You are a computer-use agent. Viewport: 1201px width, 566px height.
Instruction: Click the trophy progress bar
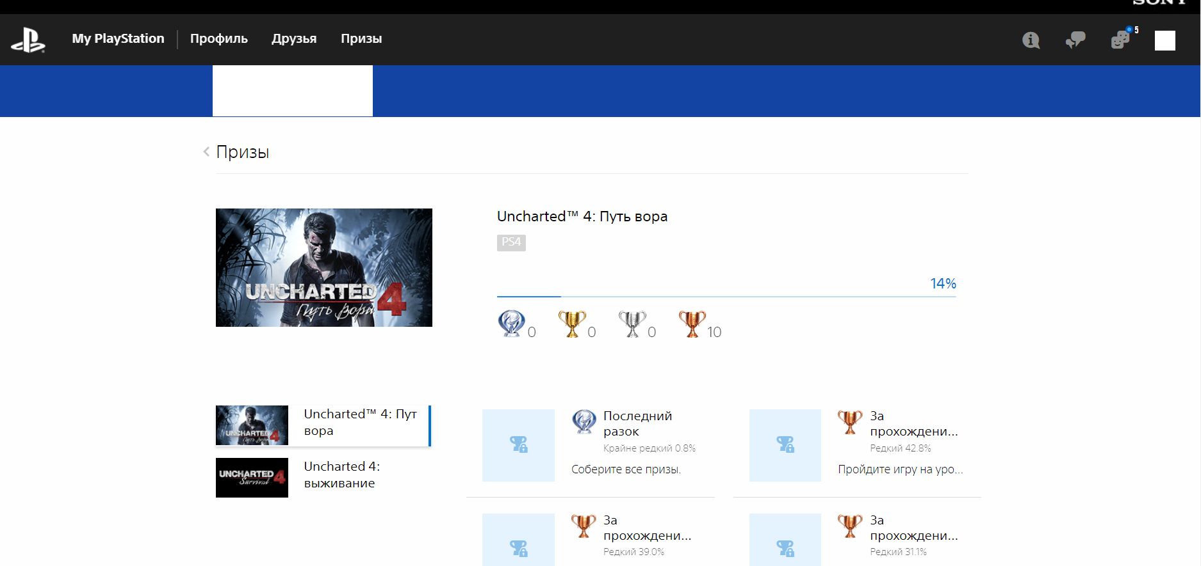[726, 297]
